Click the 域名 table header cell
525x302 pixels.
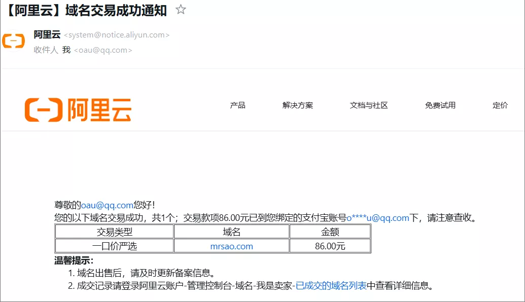point(231,232)
